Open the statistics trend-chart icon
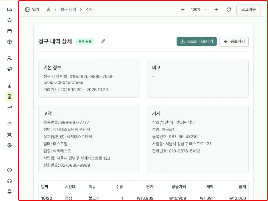268x201 pixels. pyautogui.click(x=9, y=107)
